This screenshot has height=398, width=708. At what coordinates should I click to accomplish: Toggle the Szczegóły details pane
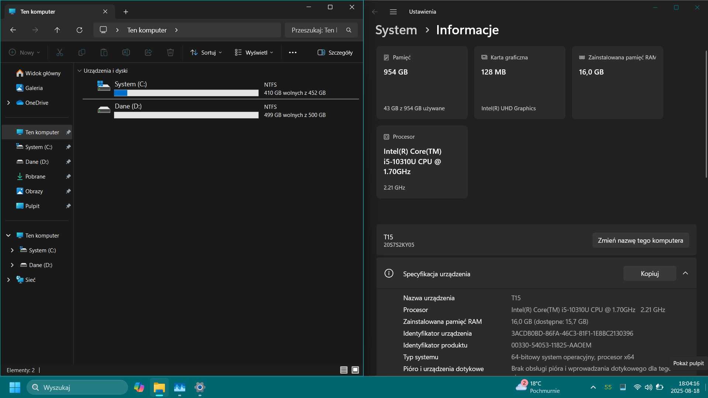click(x=335, y=52)
